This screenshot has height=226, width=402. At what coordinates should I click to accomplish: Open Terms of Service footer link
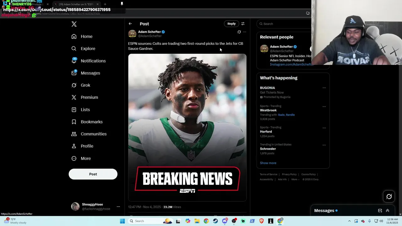pyautogui.click(x=269, y=175)
